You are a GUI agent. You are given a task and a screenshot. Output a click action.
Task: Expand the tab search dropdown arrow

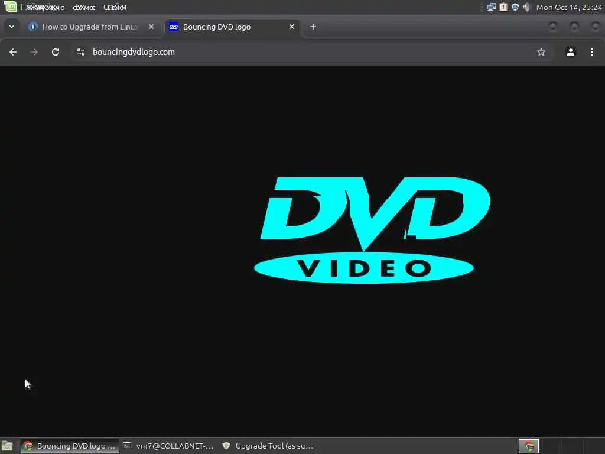pos(12,27)
